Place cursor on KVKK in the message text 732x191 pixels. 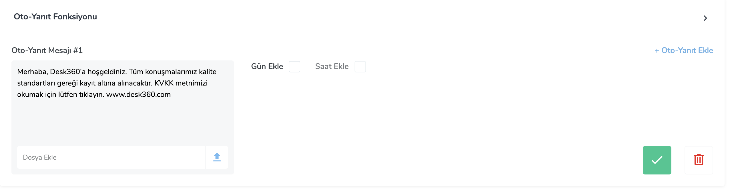164,83
